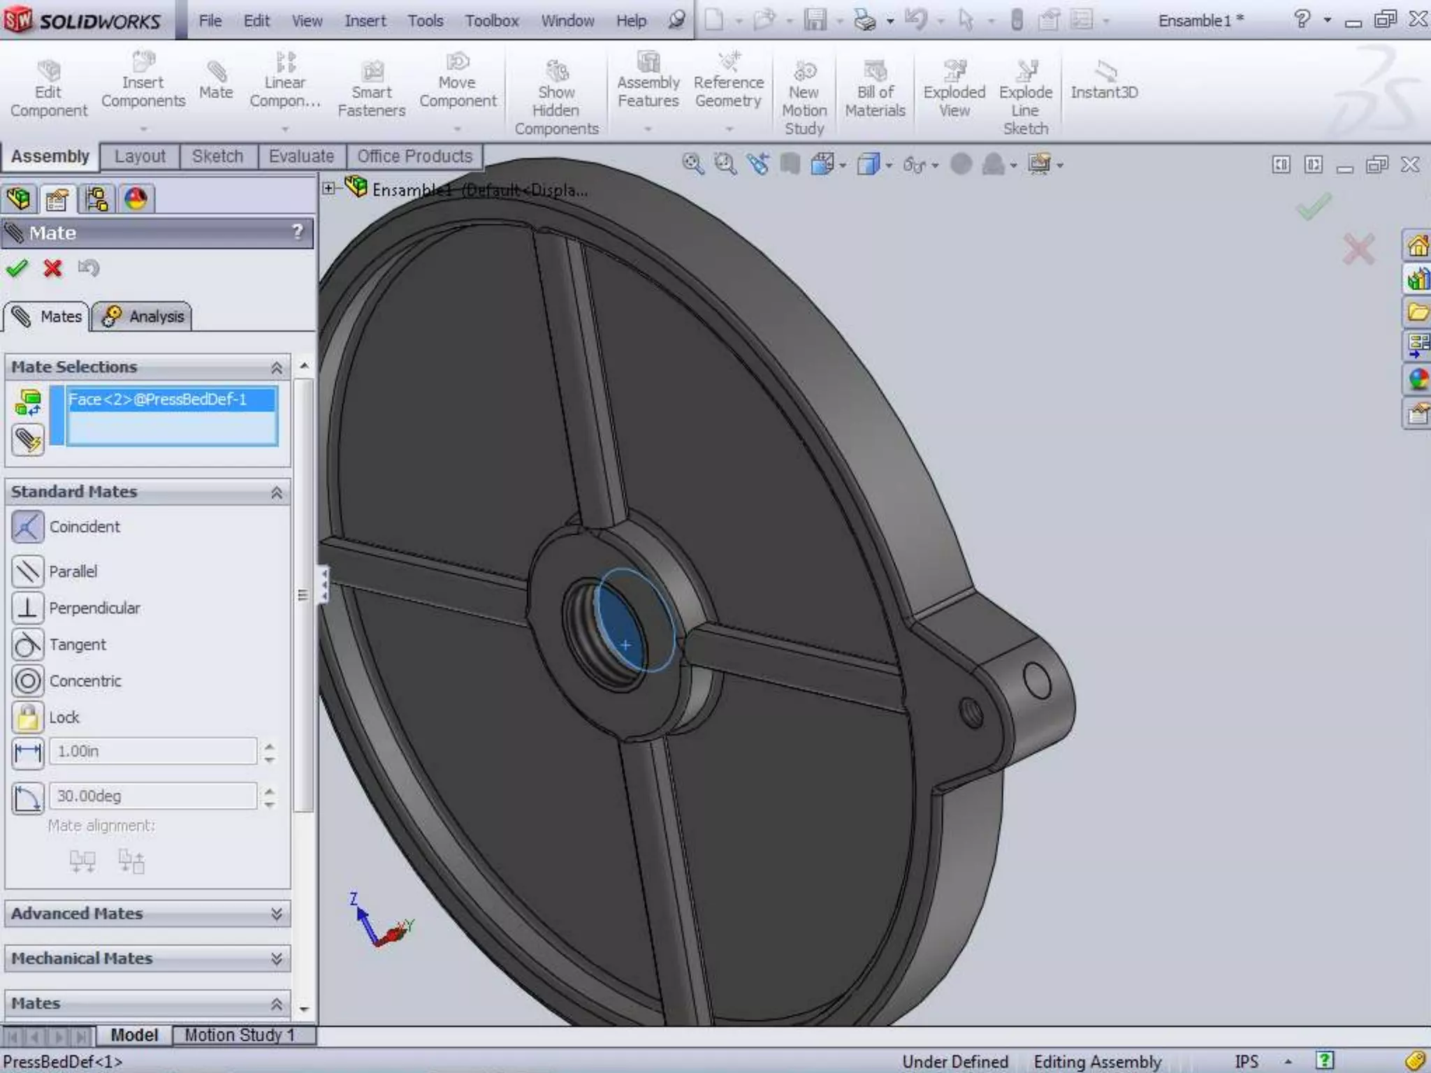1431x1073 pixels.
Task: Click green checkmark to accept mate
Action: [x=17, y=268]
